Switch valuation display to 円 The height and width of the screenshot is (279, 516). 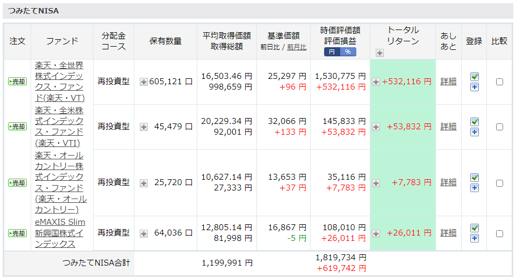click(x=332, y=52)
